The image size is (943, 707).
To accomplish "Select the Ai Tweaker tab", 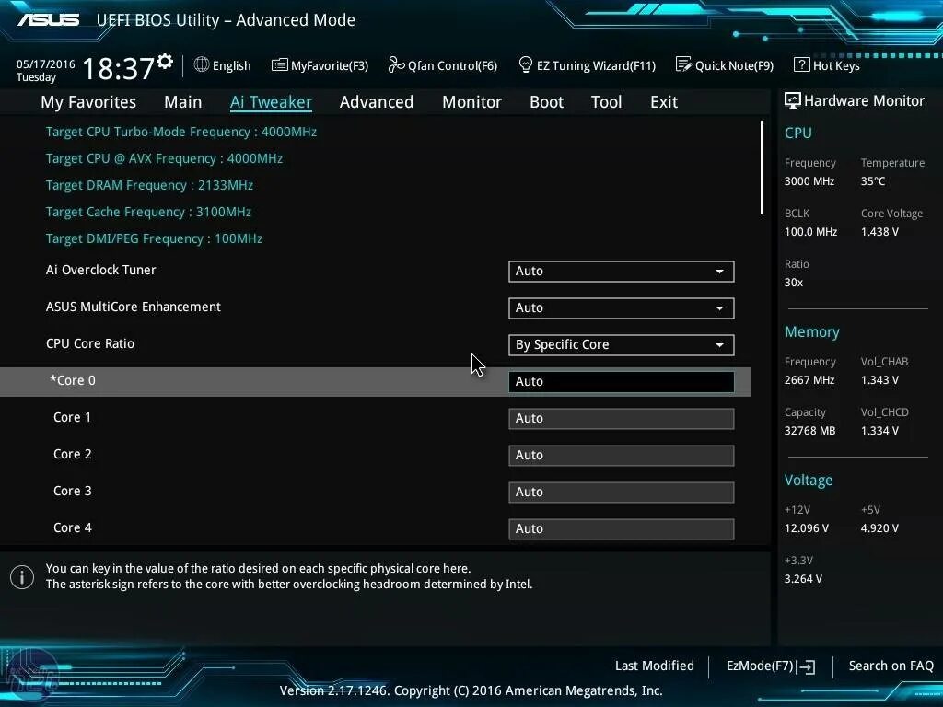I will pyautogui.click(x=271, y=101).
